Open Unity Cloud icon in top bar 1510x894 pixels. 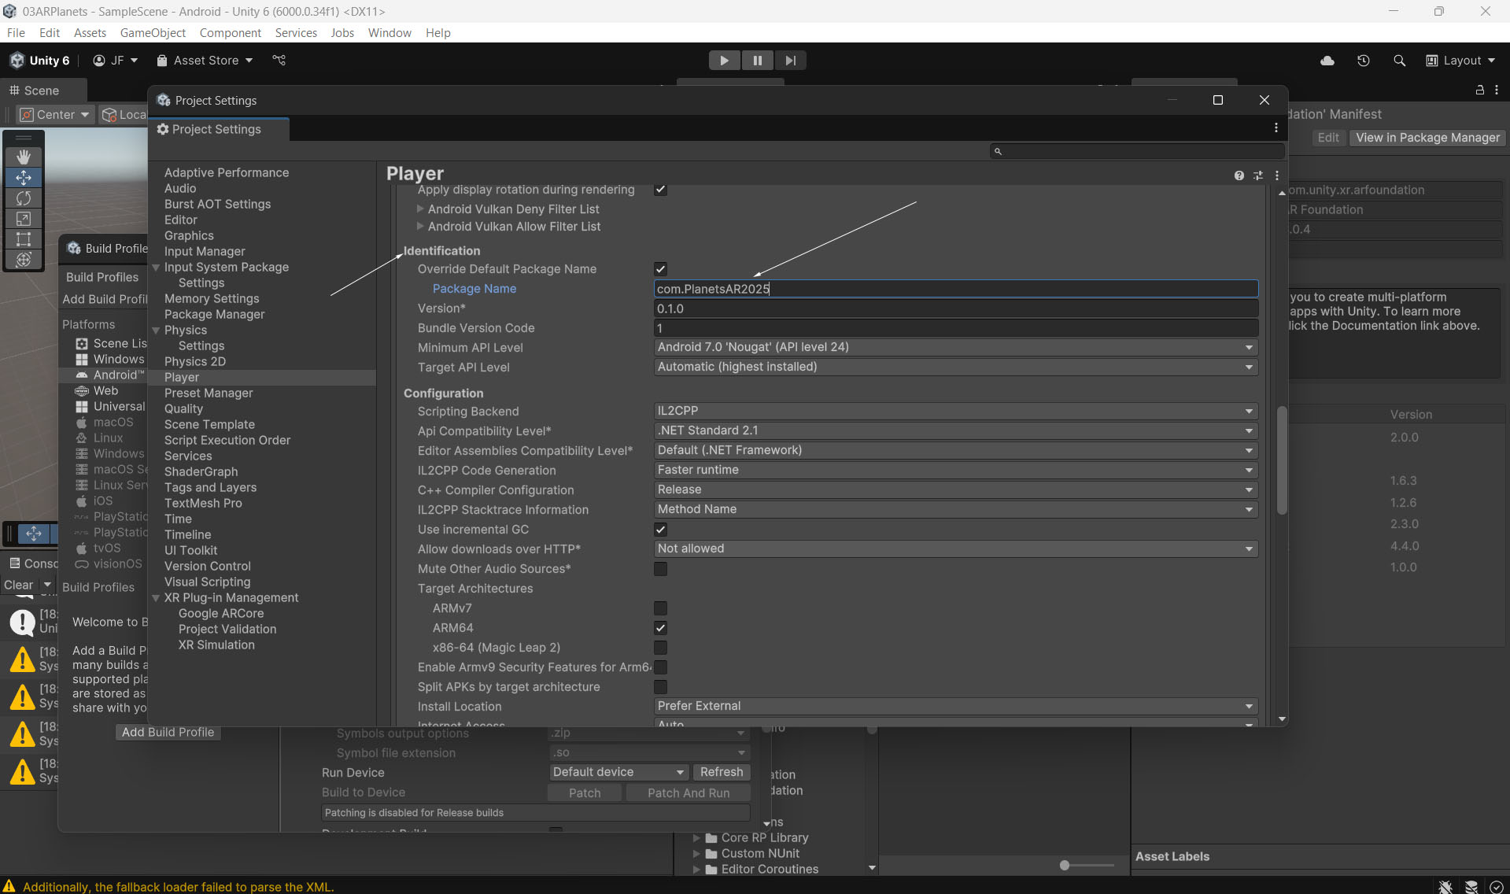tap(1327, 61)
